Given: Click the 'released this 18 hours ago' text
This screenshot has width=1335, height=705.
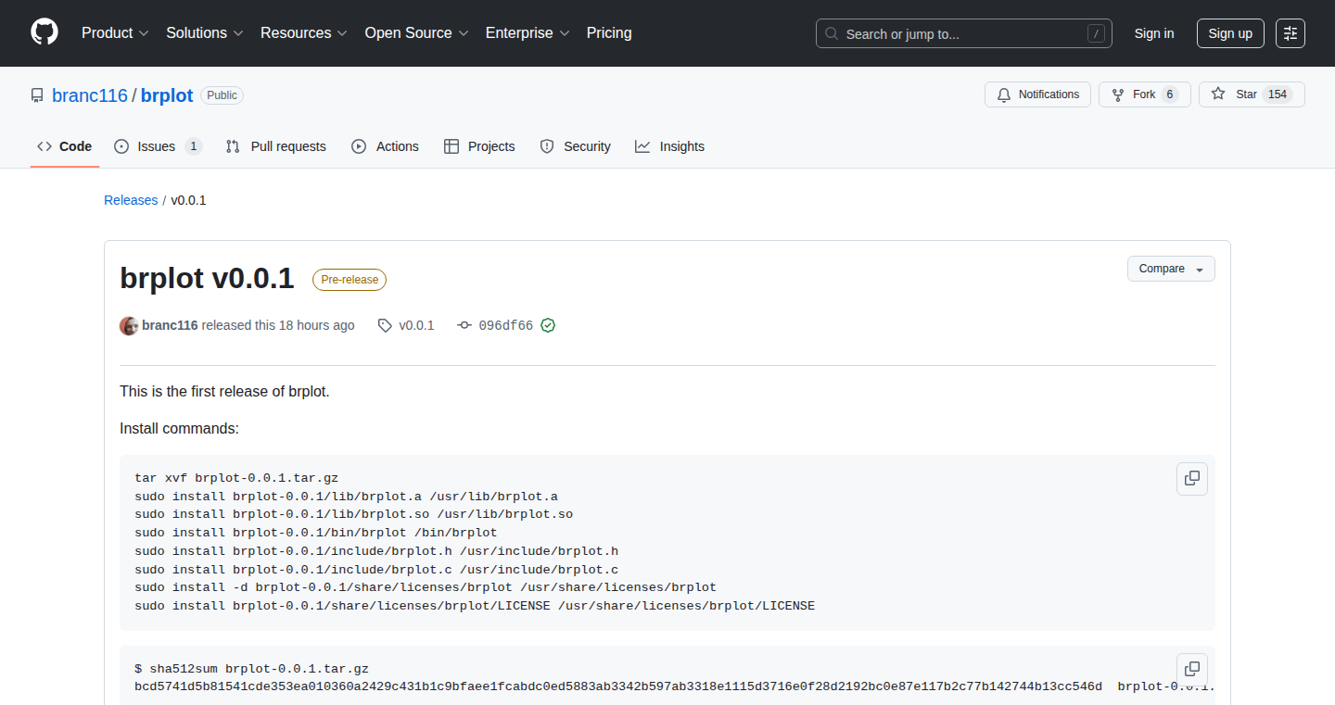Looking at the screenshot, I should [x=278, y=325].
